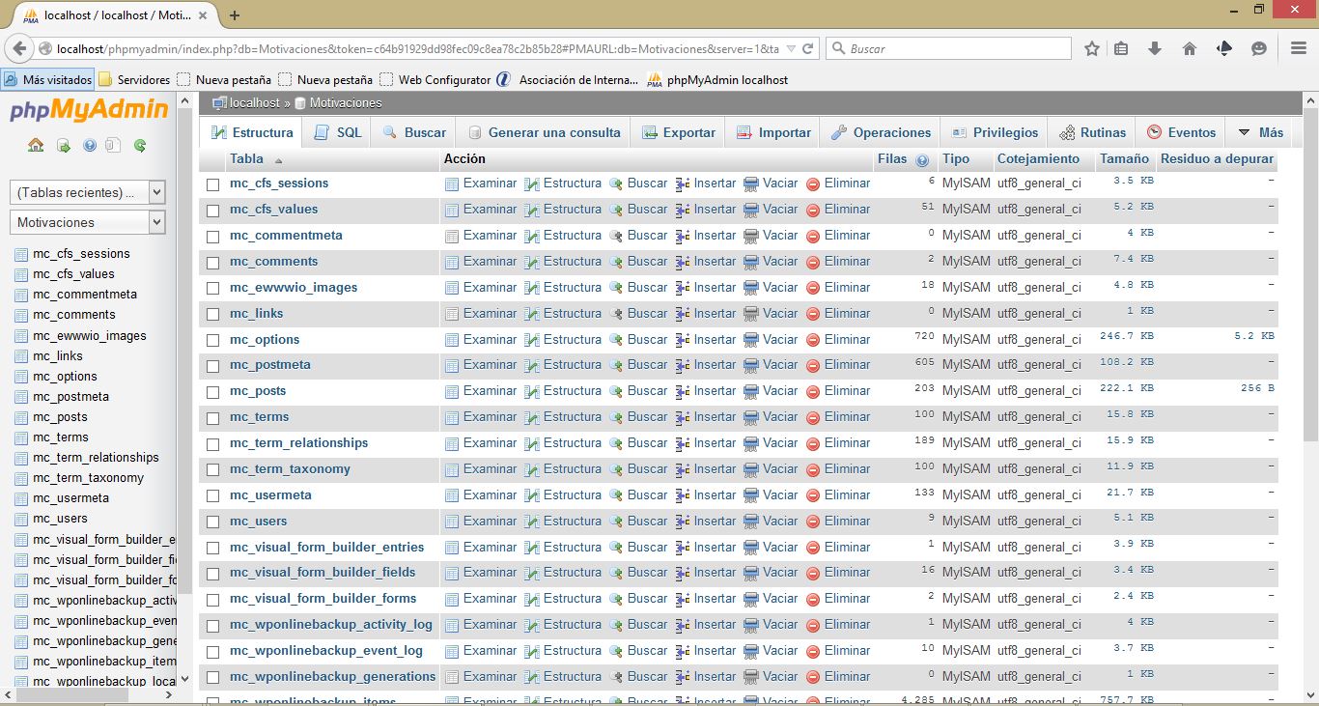The height and width of the screenshot is (706, 1319).
Task: Check the checkbox next to mc_posts
Action: (x=212, y=391)
